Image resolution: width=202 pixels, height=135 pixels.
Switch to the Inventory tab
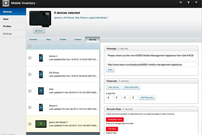point(33,40)
